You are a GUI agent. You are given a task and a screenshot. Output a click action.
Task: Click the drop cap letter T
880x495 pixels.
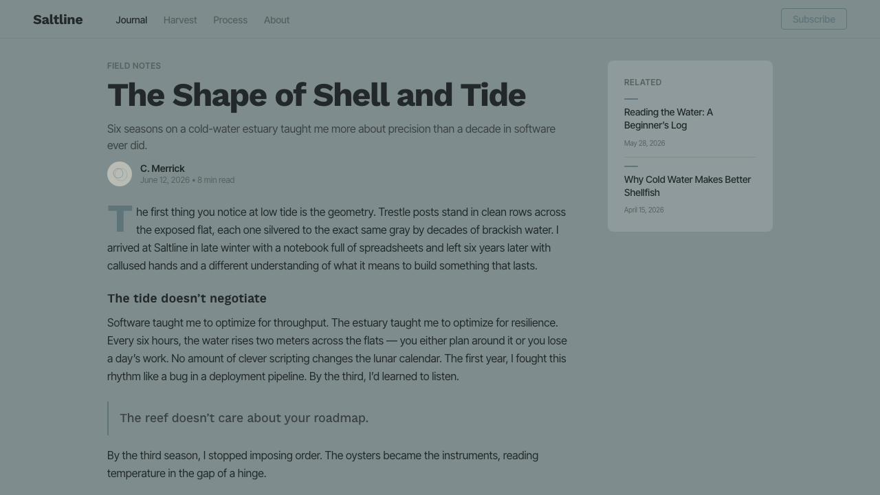point(120,219)
